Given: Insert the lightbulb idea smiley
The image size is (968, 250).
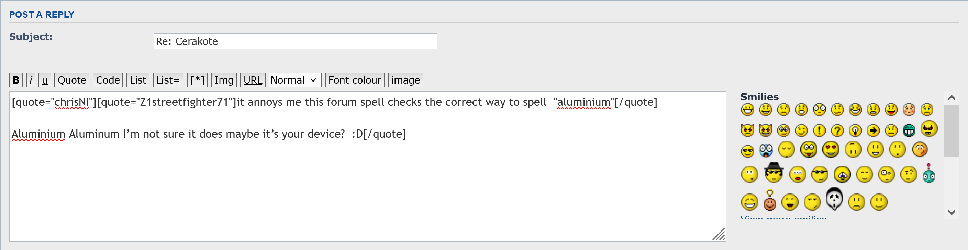Looking at the screenshot, I should click(x=855, y=130).
